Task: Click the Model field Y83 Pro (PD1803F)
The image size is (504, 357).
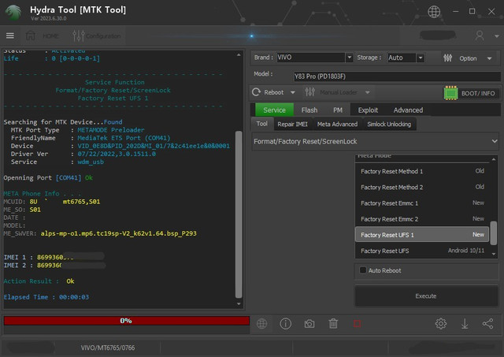Action: 397,76
